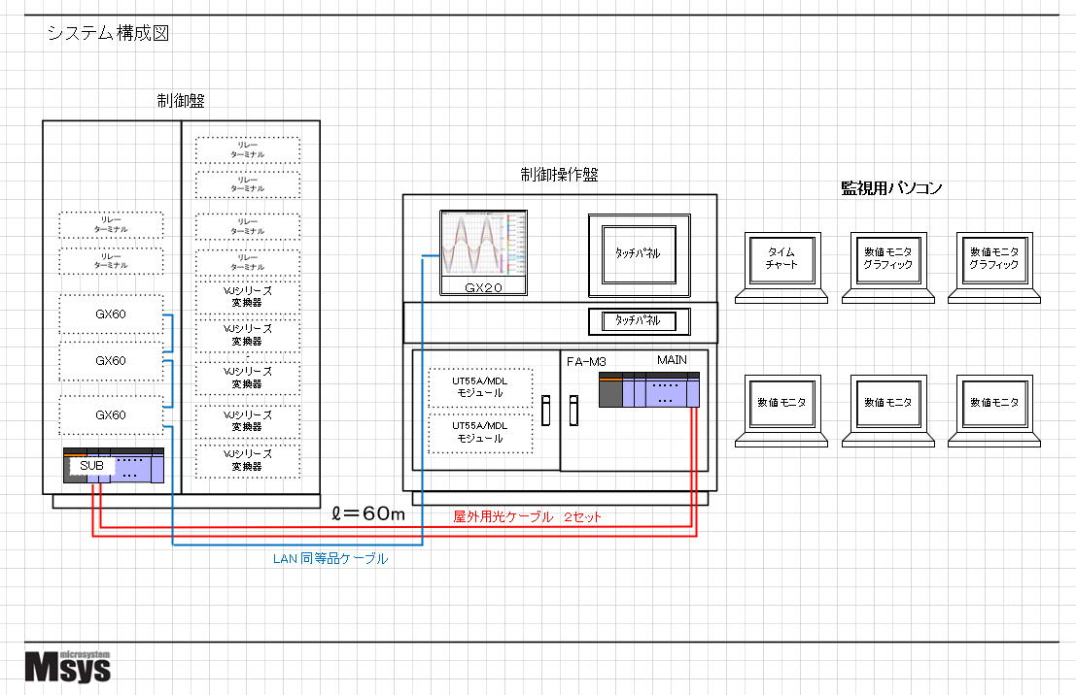1076x695 pixels.
Task: Click the lower UT55A/MDL モジュール box
Action: tap(480, 433)
